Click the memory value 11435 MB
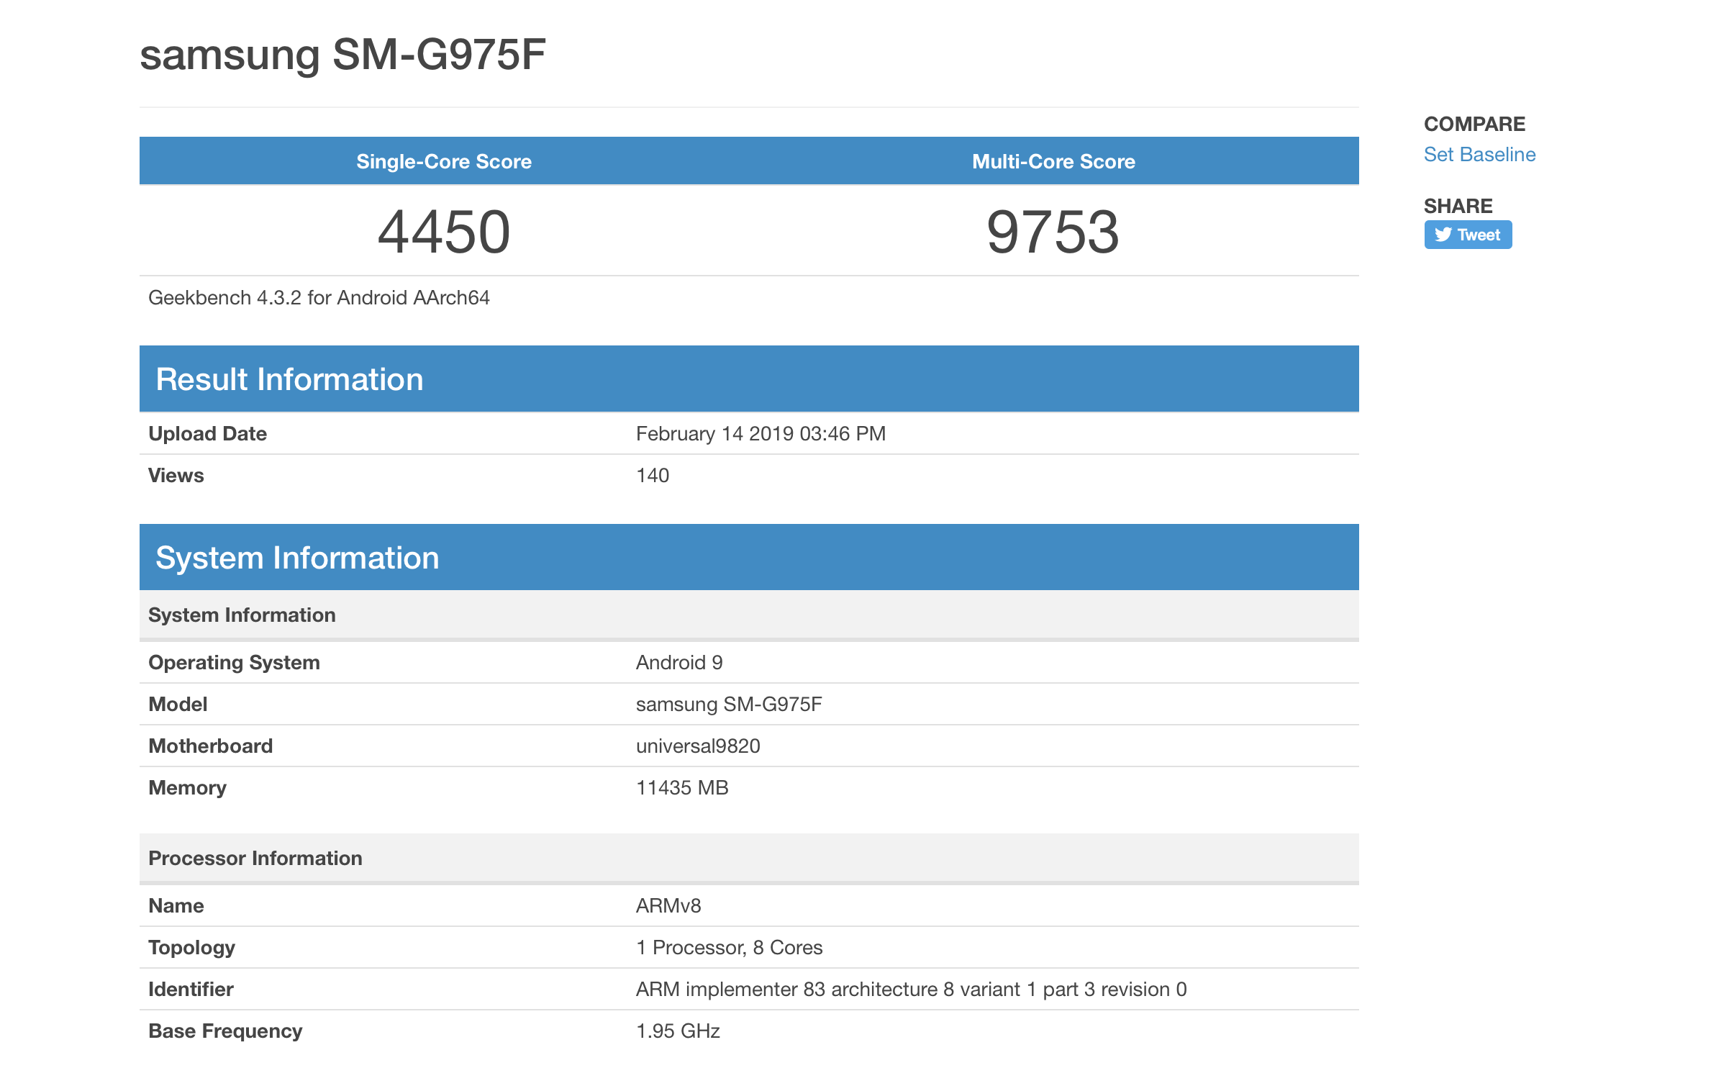This screenshot has width=1734, height=1068. click(x=682, y=788)
